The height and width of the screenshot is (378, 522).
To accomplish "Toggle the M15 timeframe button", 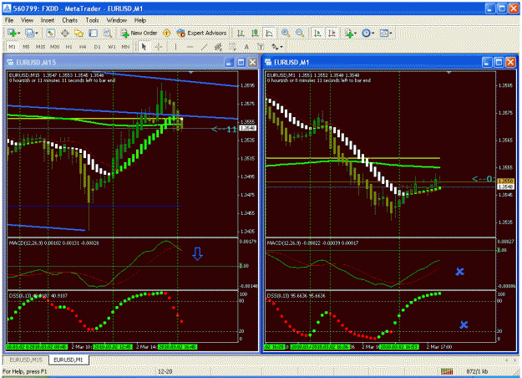I will 41,47.
